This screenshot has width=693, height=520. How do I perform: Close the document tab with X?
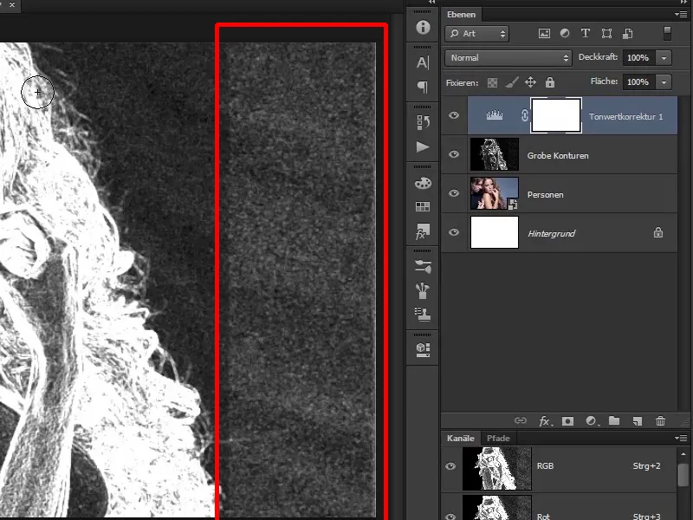[x=12, y=5]
